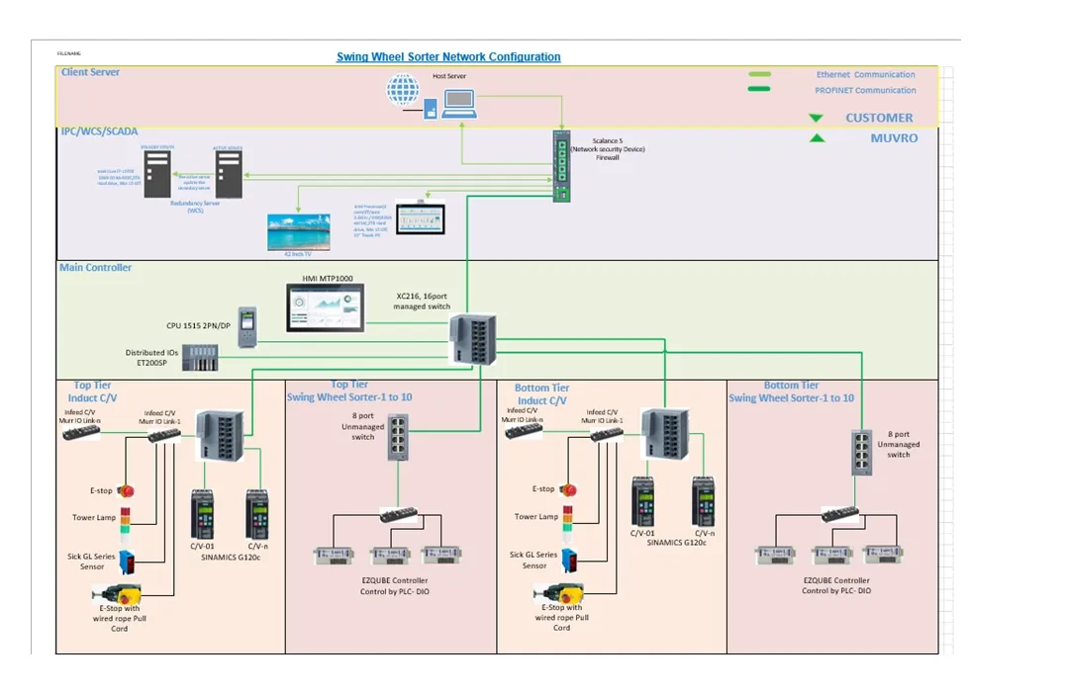Image resolution: width=1069 pixels, height=695 pixels.
Task: Click the HMI MTP1000 panel image
Action: (x=326, y=307)
